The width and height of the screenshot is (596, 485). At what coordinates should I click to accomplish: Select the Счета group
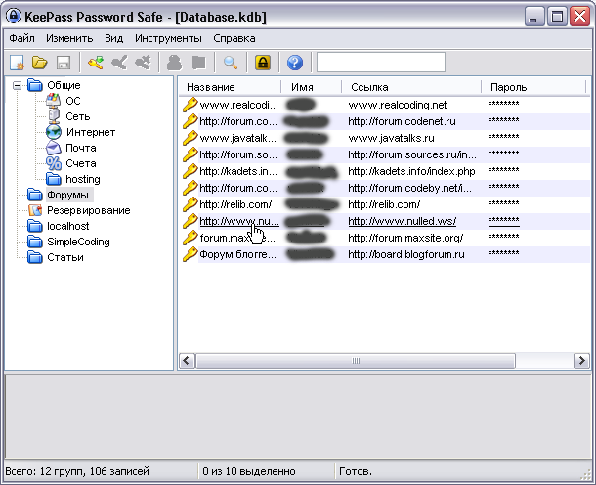(x=80, y=163)
